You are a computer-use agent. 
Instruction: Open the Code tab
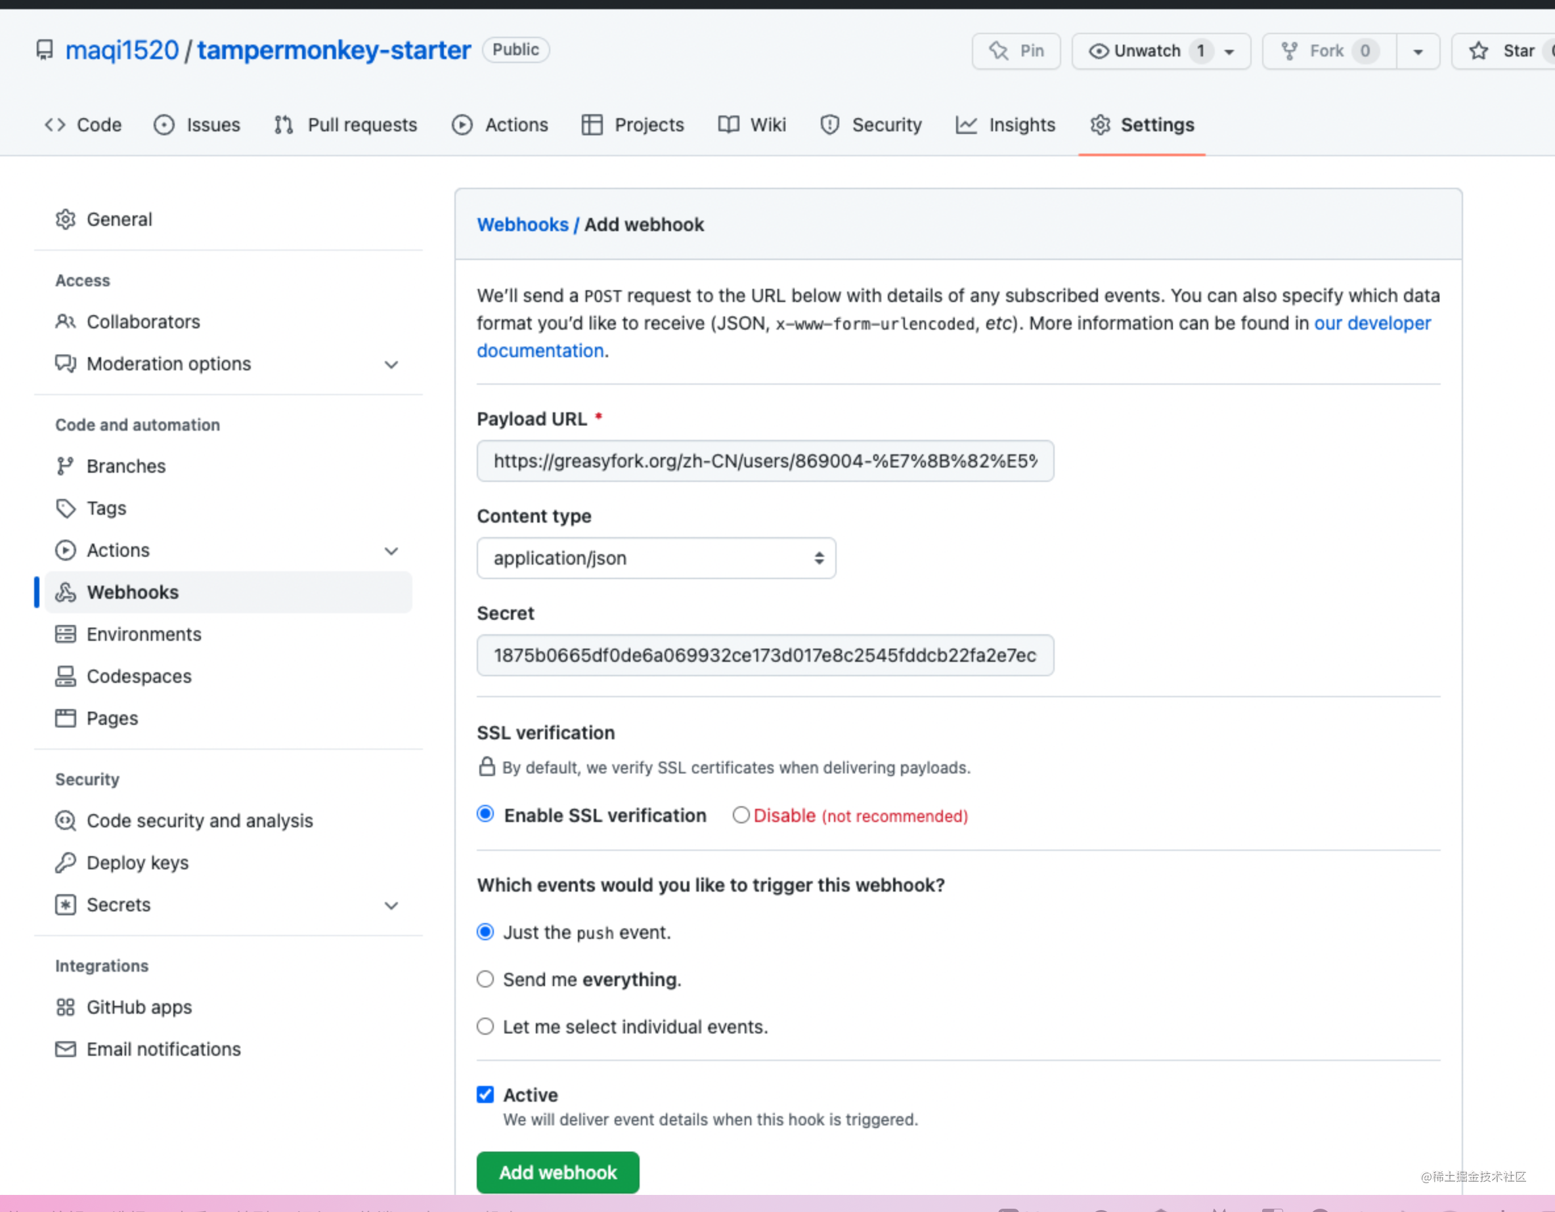click(83, 125)
